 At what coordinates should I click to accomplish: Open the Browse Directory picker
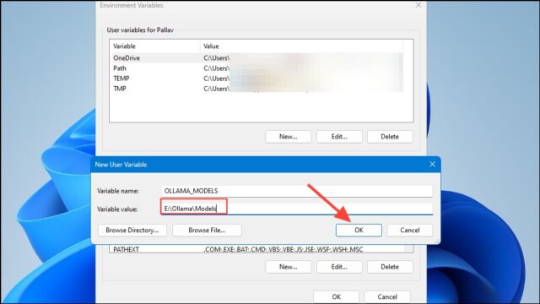click(132, 230)
